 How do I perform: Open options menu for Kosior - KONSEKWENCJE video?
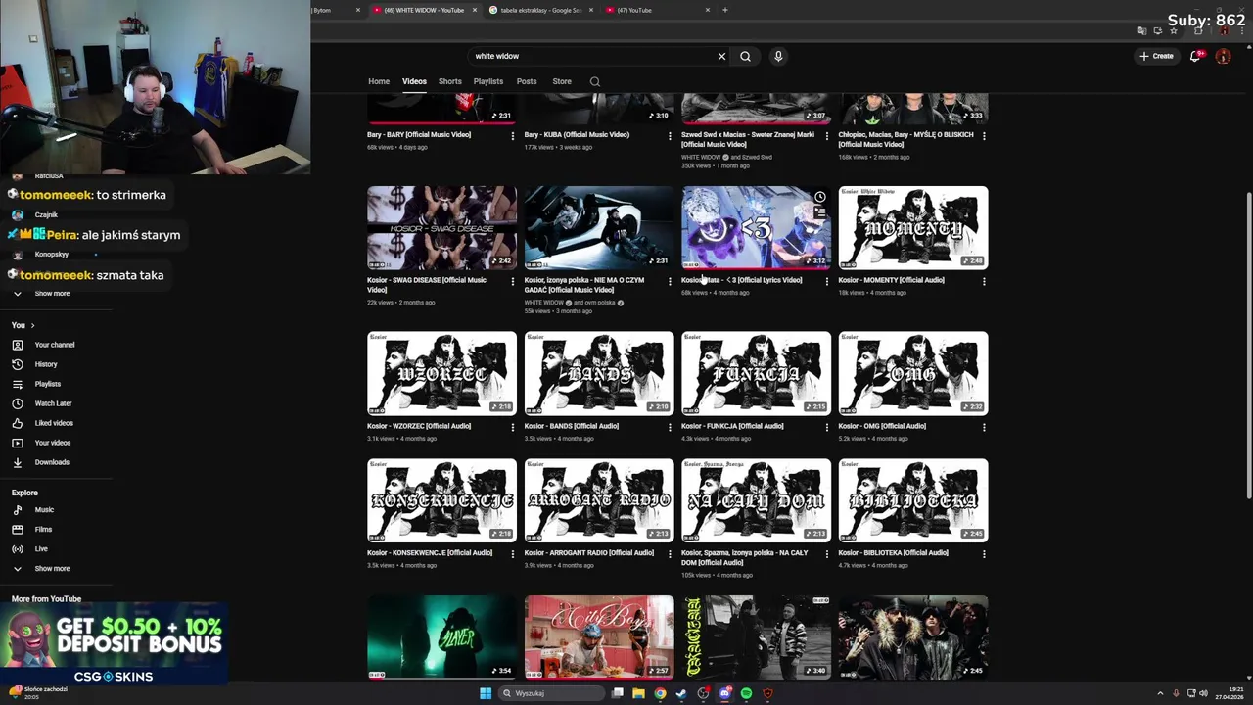[x=513, y=553]
